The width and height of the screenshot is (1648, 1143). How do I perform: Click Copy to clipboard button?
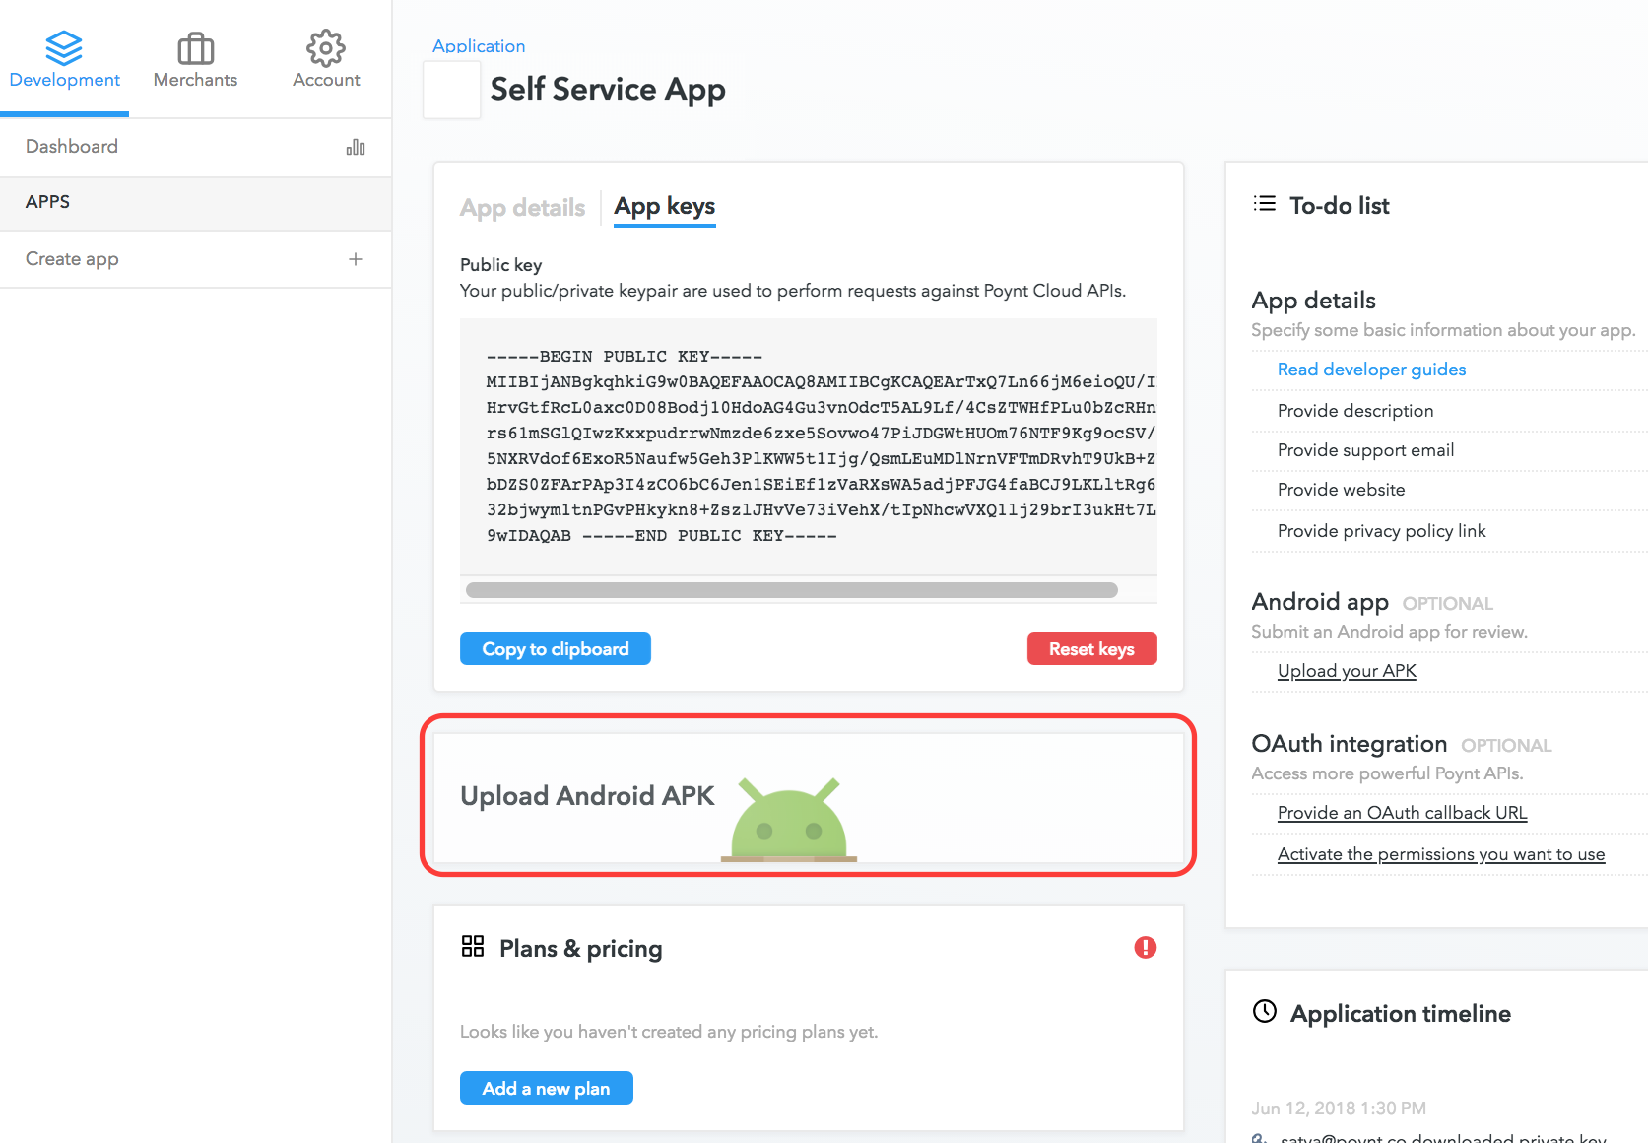pyautogui.click(x=556, y=648)
